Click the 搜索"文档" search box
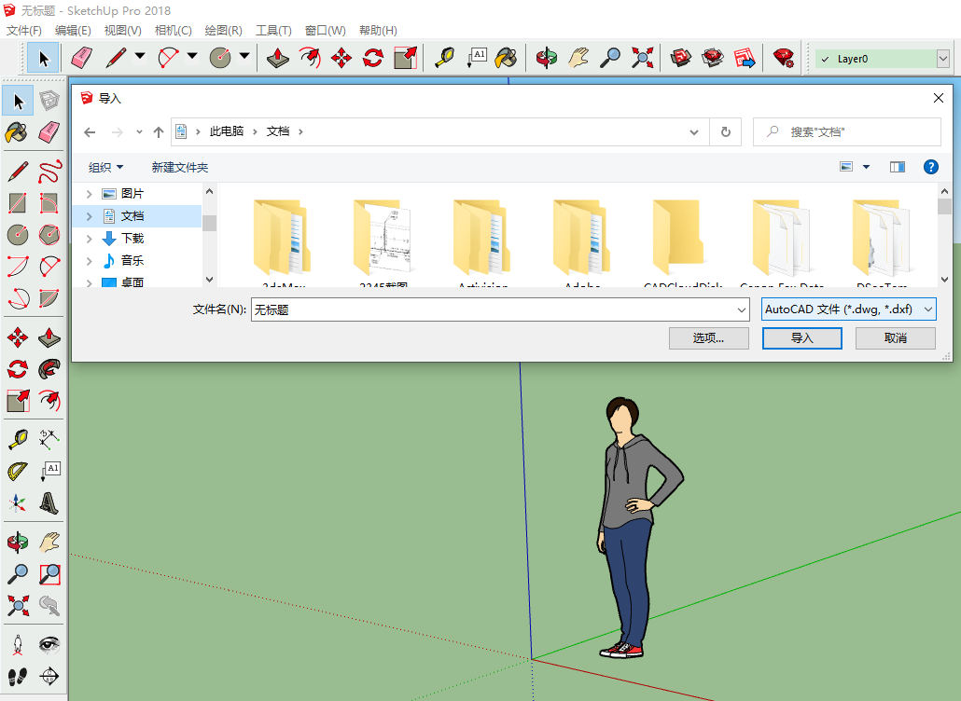 point(846,131)
